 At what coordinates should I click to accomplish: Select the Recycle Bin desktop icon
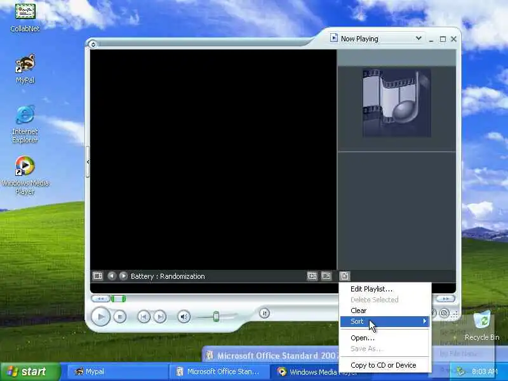point(482,326)
